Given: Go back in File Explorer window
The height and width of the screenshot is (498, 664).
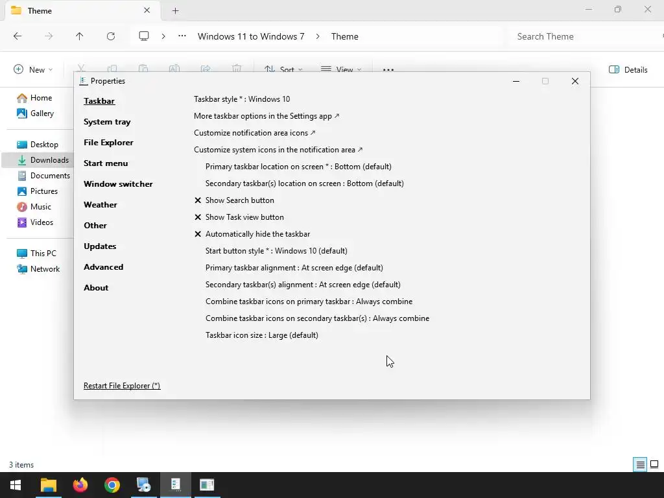Looking at the screenshot, I should click(18, 36).
